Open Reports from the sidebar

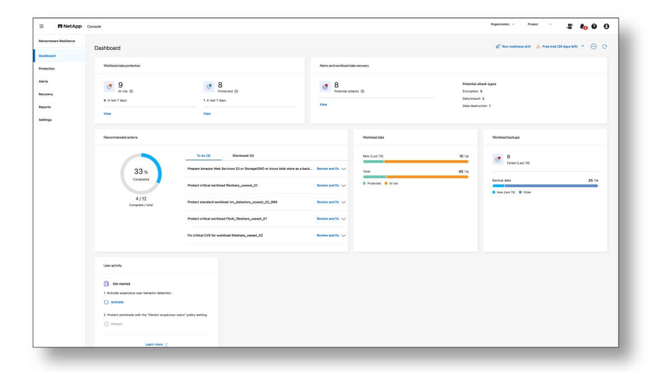point(45,107)
